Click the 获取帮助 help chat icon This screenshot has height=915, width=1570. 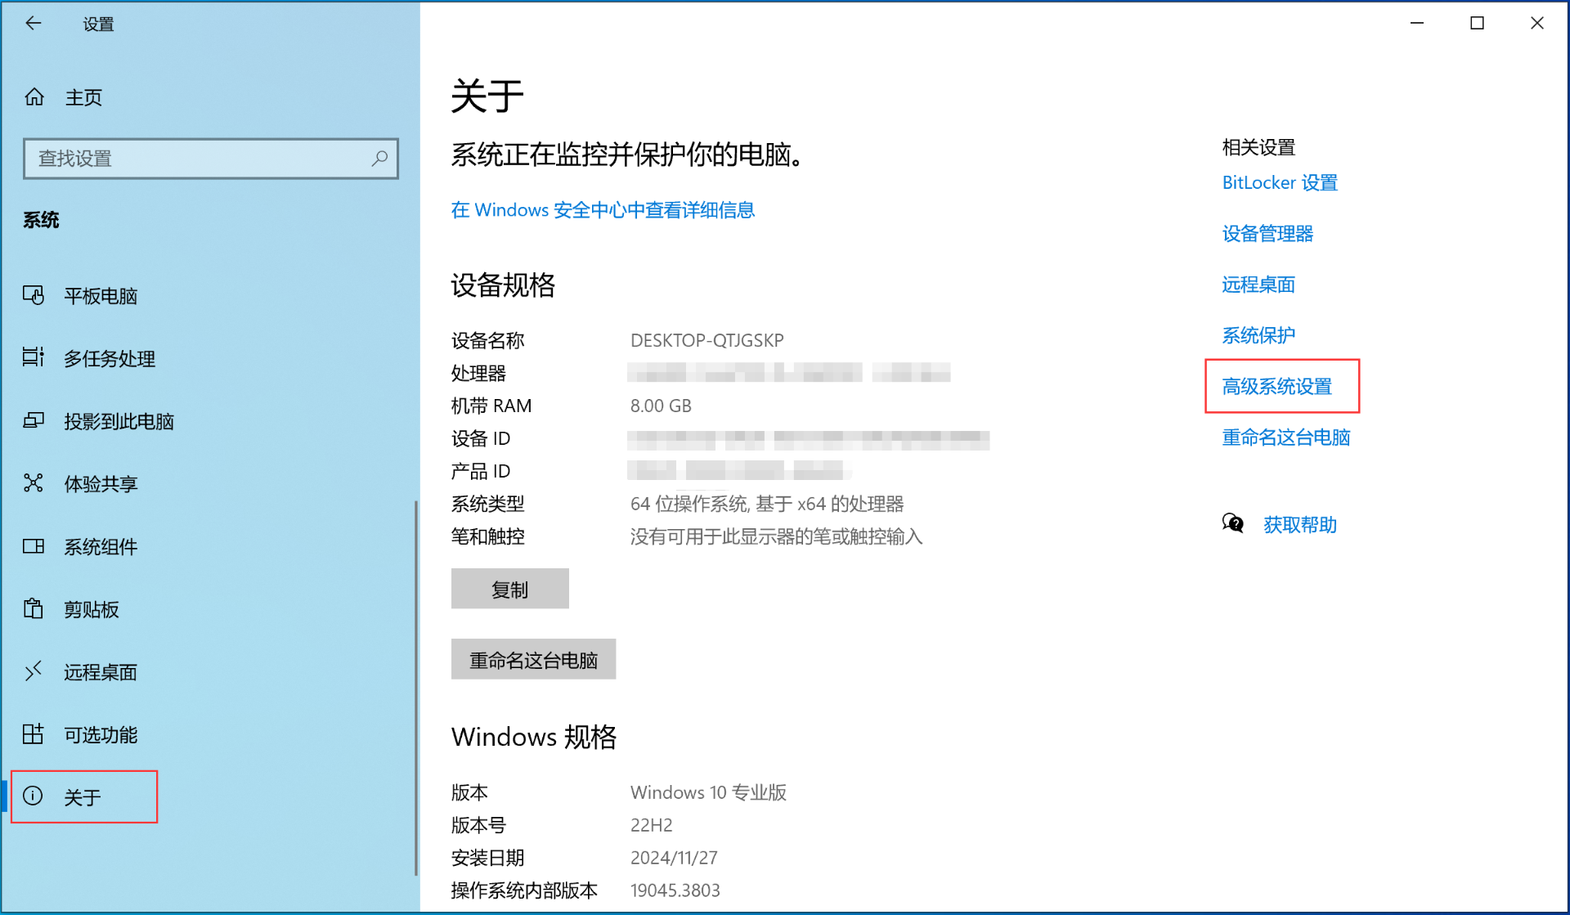pyautogui.click(x=1233, y=523)
